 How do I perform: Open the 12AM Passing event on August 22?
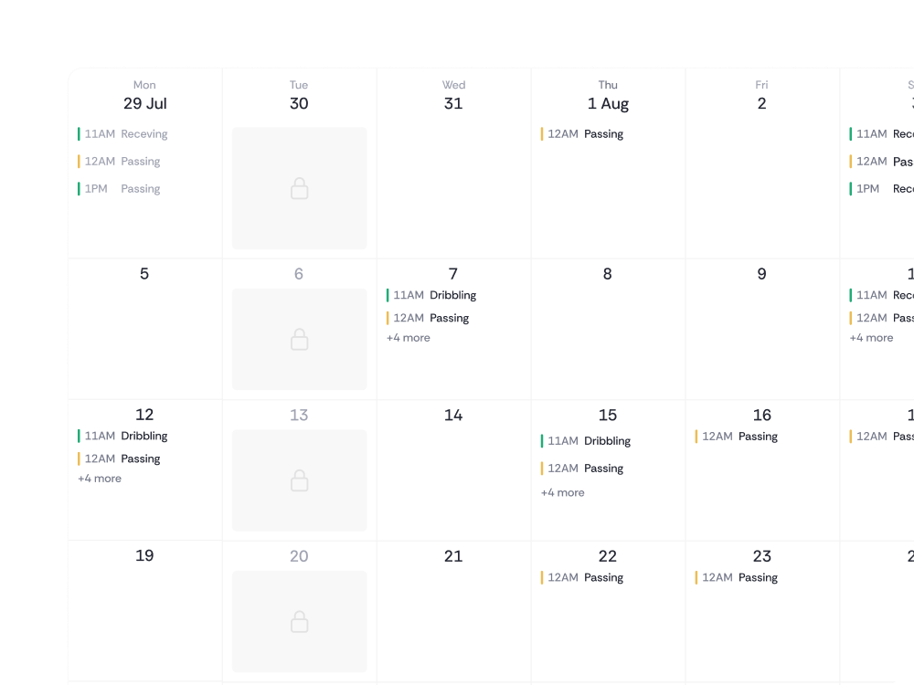pos(587,577)
